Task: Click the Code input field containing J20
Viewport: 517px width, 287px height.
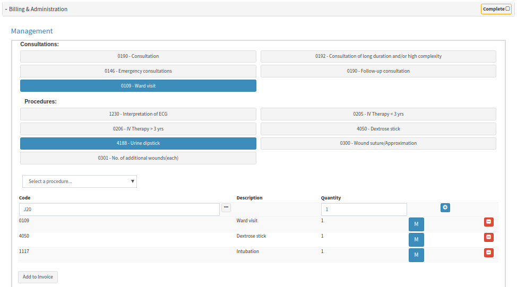Action: 119,210
